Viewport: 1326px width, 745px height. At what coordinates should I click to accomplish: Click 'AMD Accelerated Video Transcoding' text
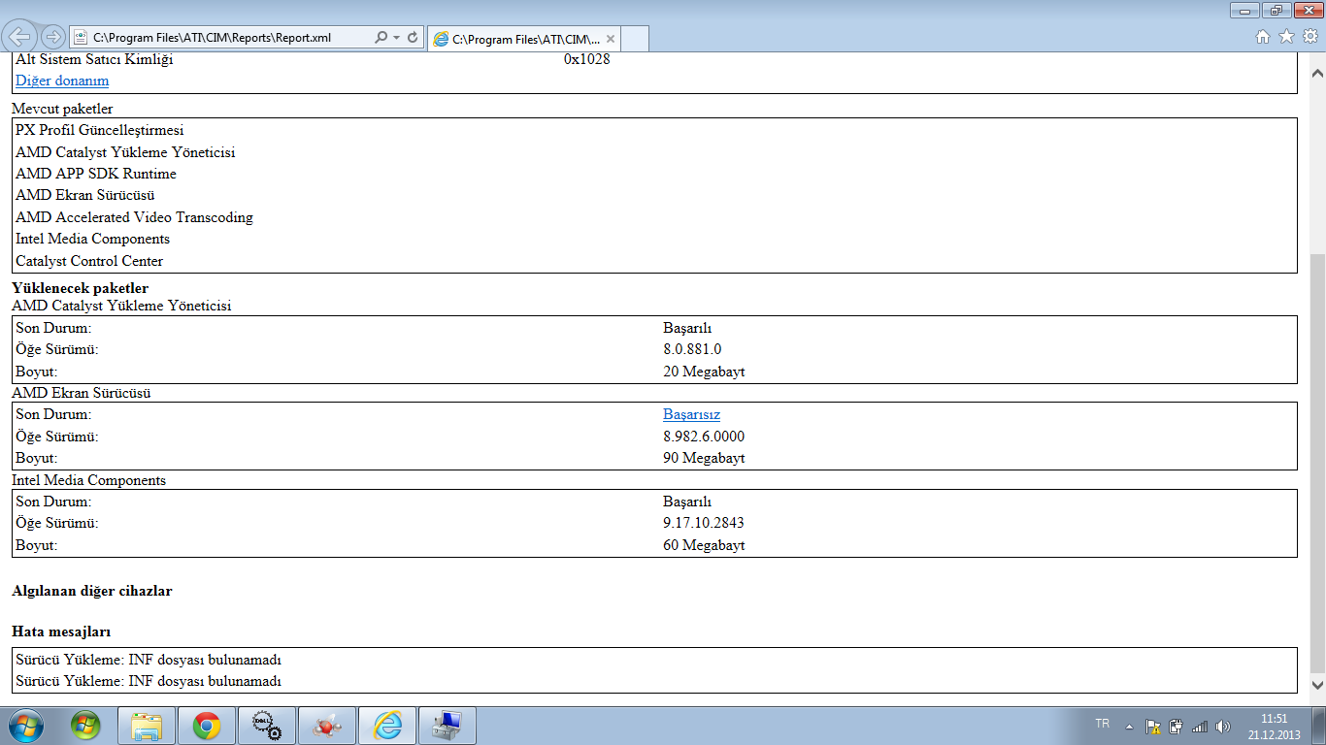pyautogui.click(x=134, y=217)
